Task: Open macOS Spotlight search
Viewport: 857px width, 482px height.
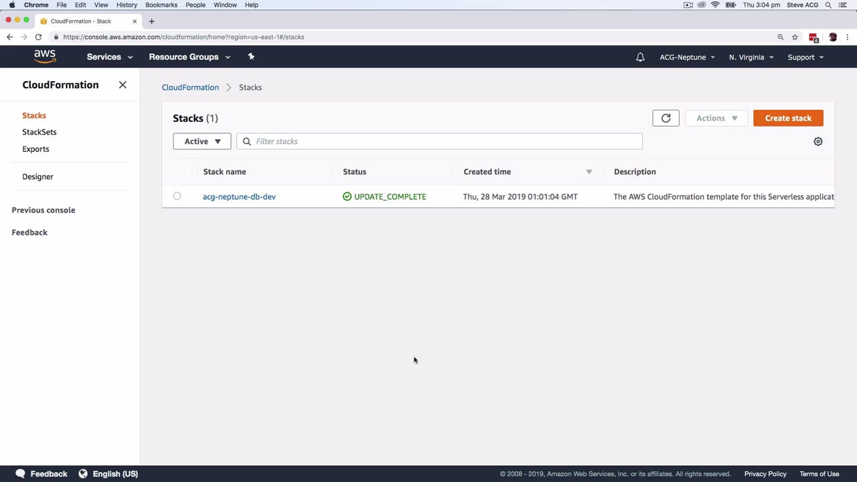Action: 828,5
